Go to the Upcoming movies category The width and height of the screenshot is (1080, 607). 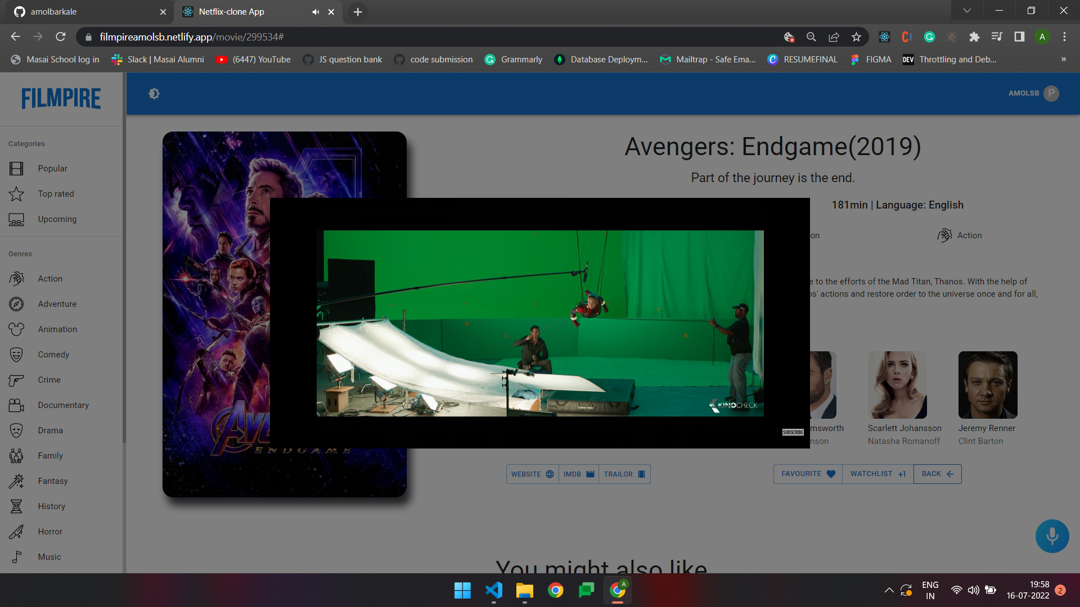click(57, 219)
